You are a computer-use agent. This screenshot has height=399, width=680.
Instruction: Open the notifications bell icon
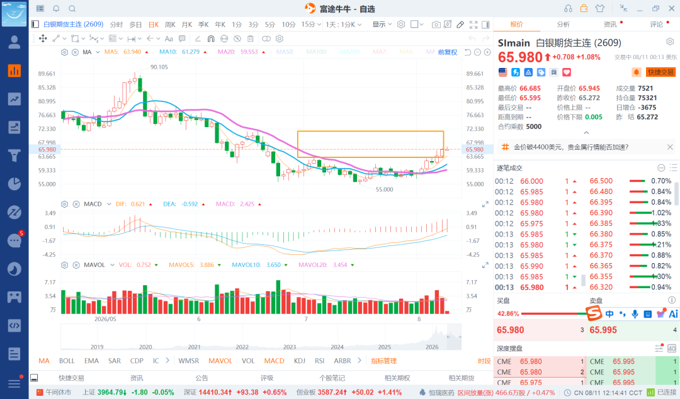coord(57,8)
